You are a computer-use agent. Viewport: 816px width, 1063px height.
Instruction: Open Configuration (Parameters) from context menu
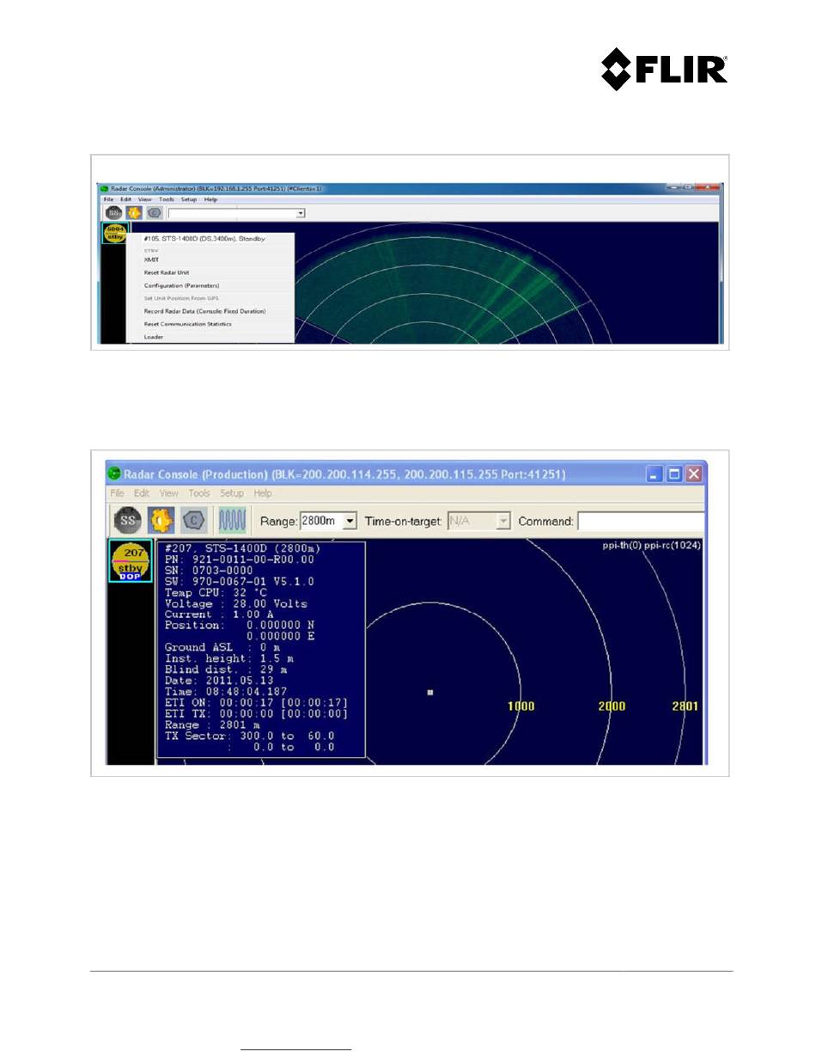181,285
